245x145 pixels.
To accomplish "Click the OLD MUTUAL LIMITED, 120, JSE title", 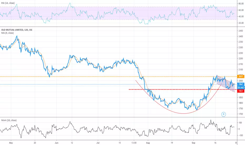I will pos(17,30).
